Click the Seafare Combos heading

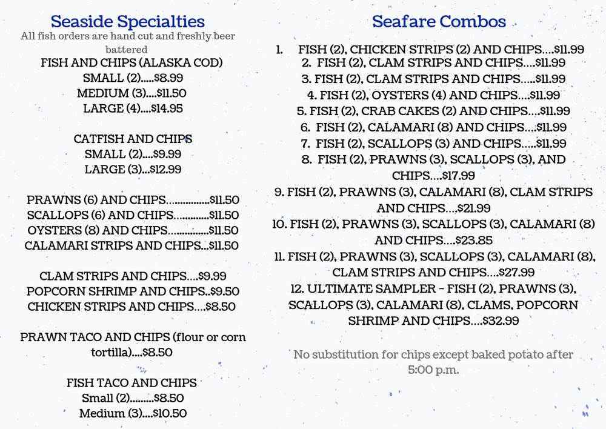coord(439,22)
